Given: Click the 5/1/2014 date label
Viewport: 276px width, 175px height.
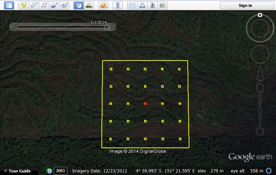Looking at the screenshot, I should click(98, 22).
